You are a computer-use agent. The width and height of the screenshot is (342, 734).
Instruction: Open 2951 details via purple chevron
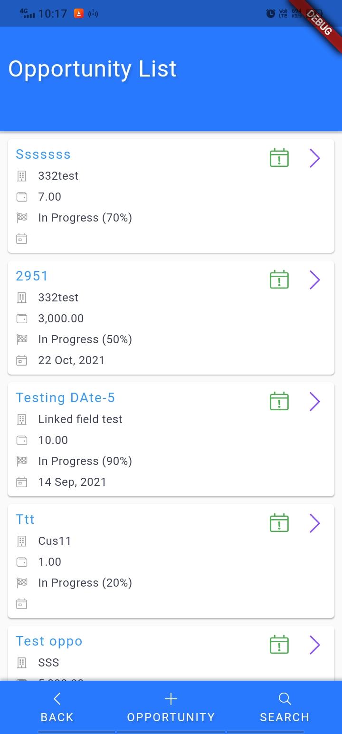pos(314,280)
